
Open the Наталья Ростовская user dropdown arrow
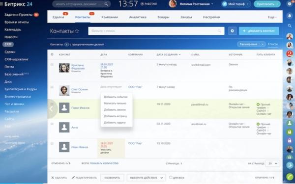pos(212,4)
